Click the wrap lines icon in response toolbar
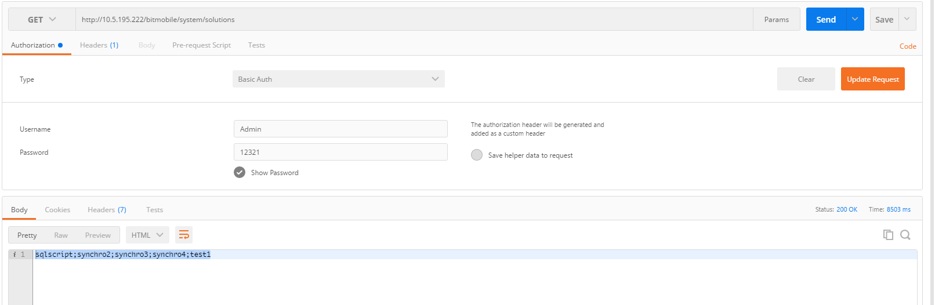935x305 pixels. (x=184, y=235)
